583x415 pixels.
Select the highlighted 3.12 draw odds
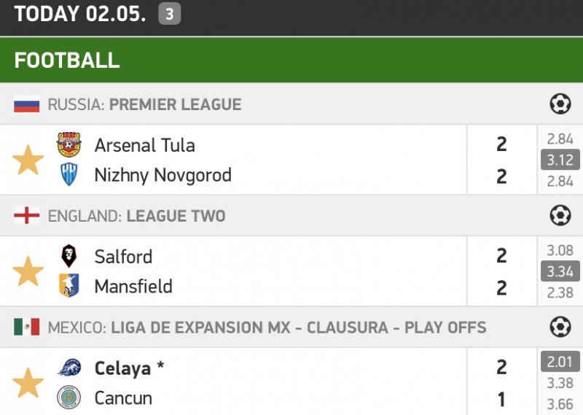(560, 160)
